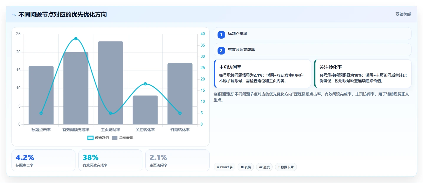The image size is (423, 183).
Task: Click the summary paragraph starting 这张图围绕
Action: (x=311, y=97)
